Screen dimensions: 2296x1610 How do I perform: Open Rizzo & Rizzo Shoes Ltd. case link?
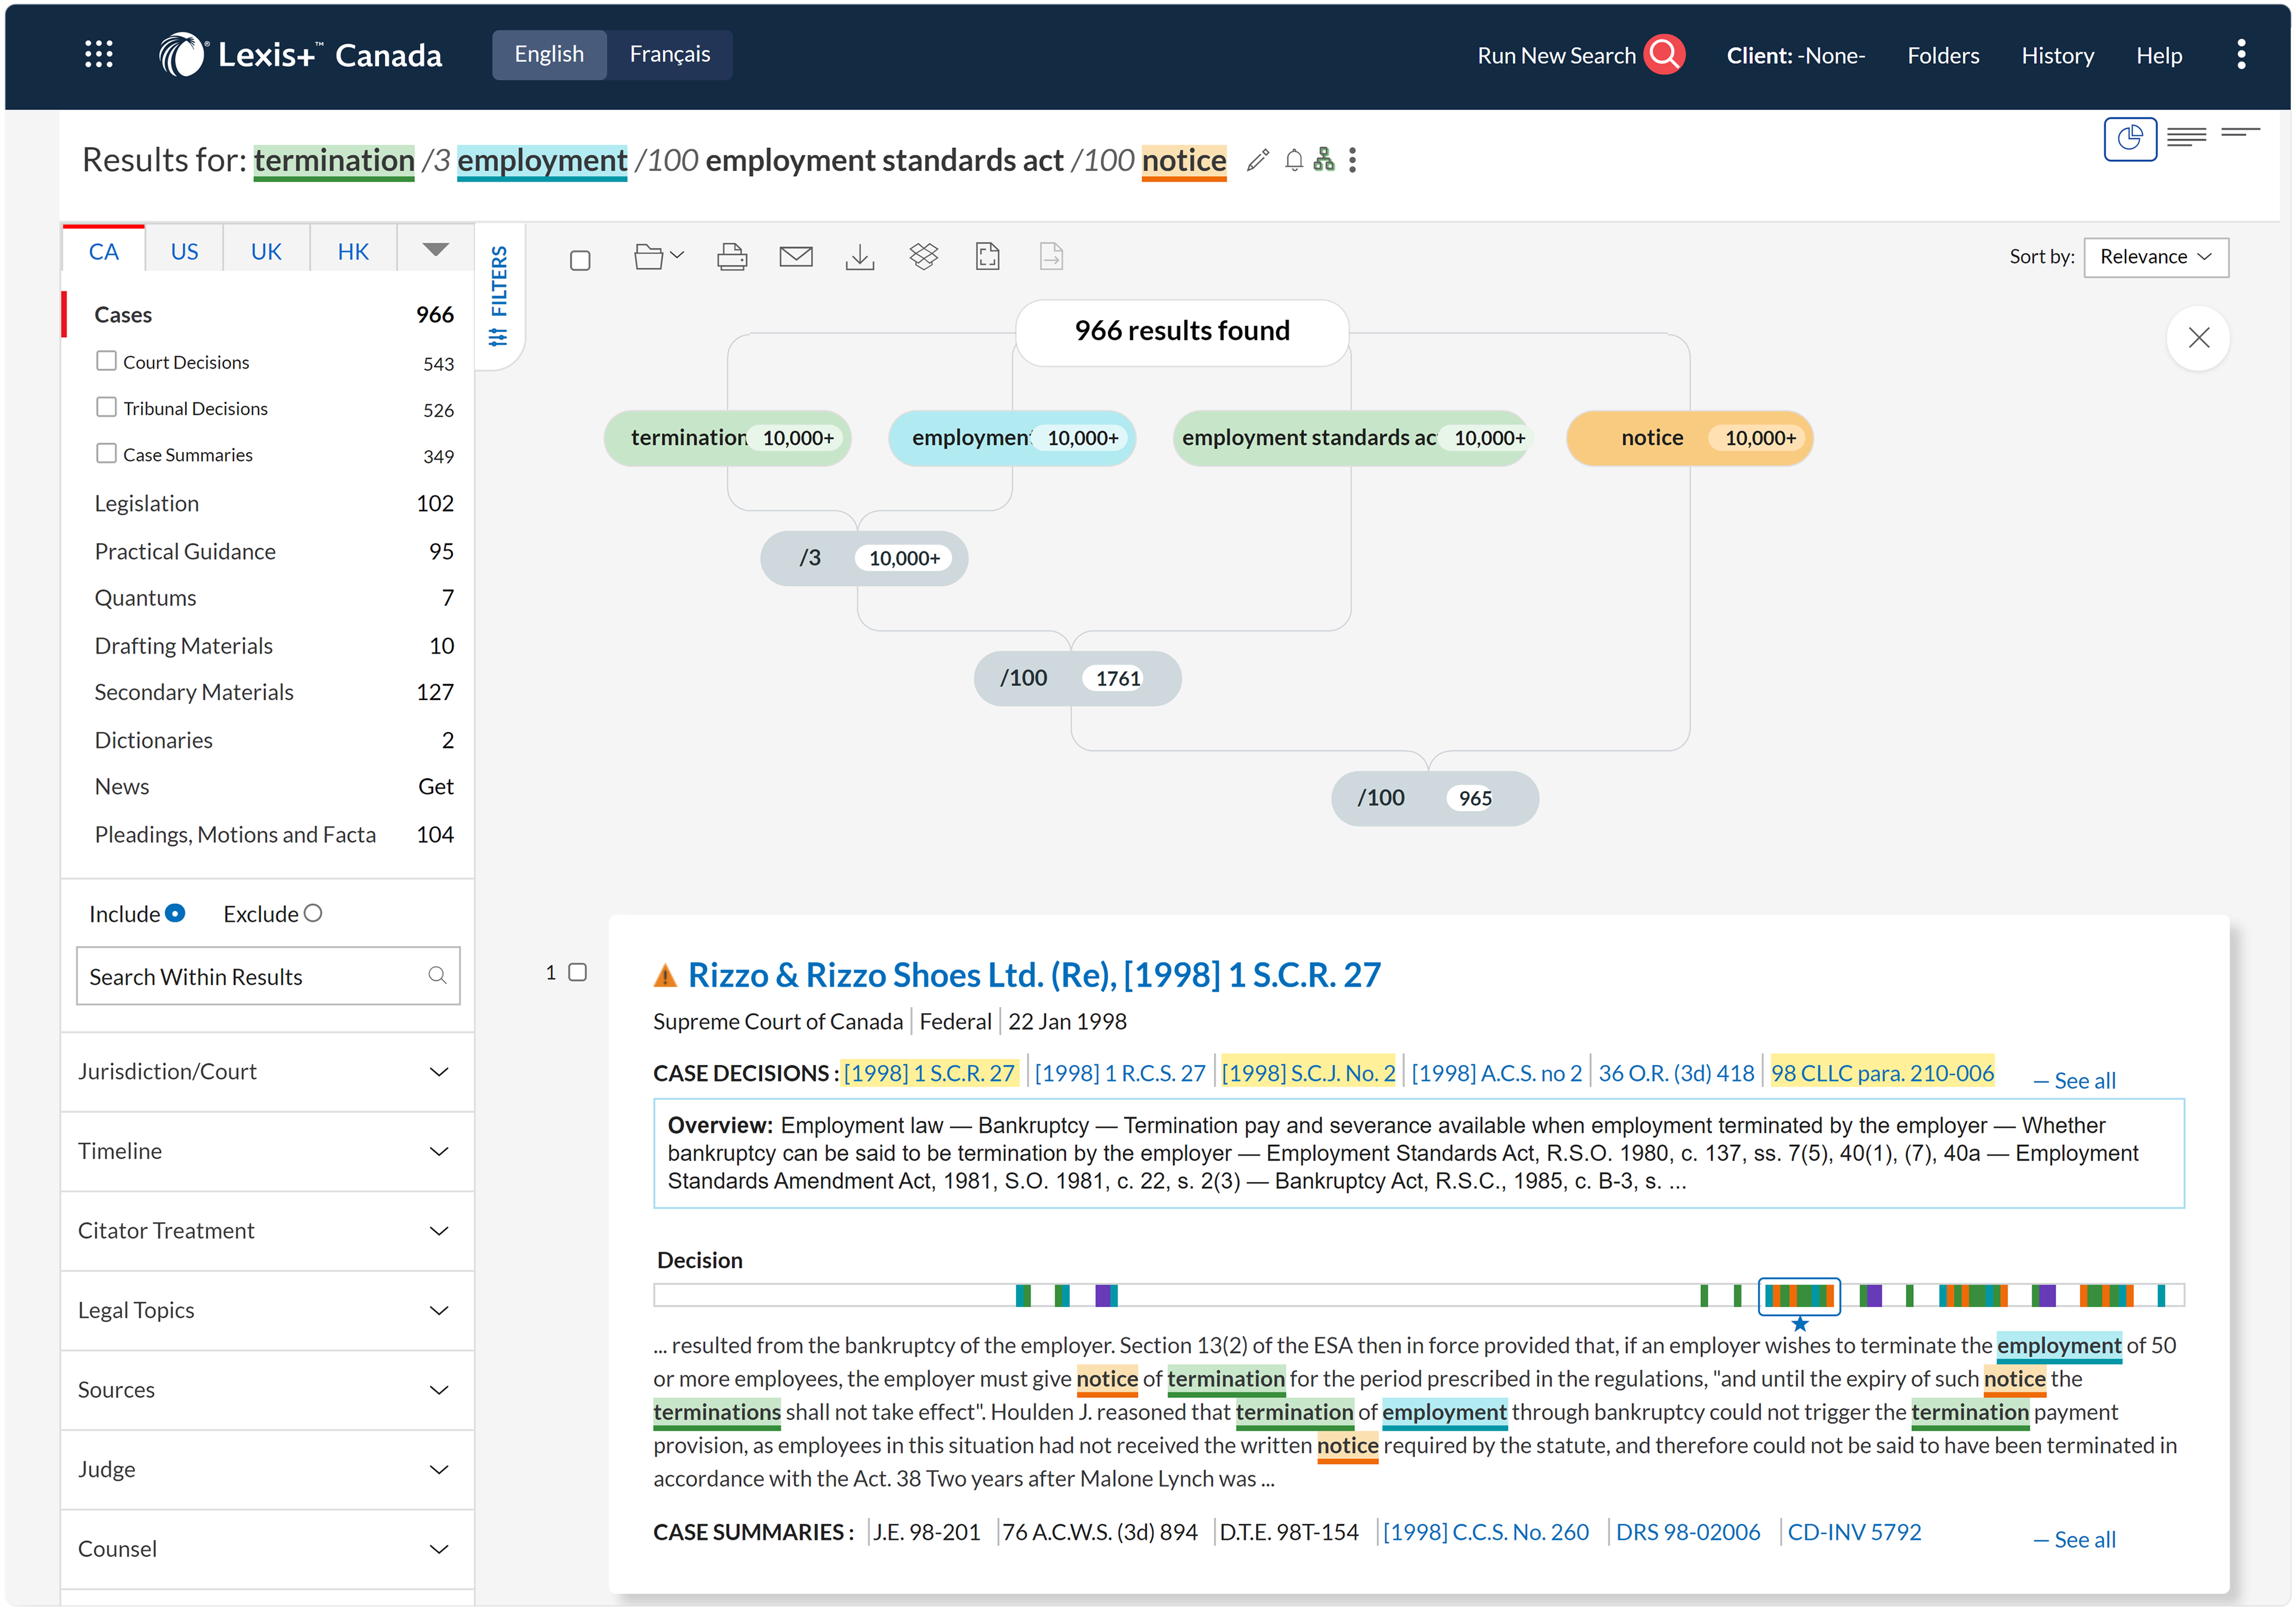[1033, 974]
